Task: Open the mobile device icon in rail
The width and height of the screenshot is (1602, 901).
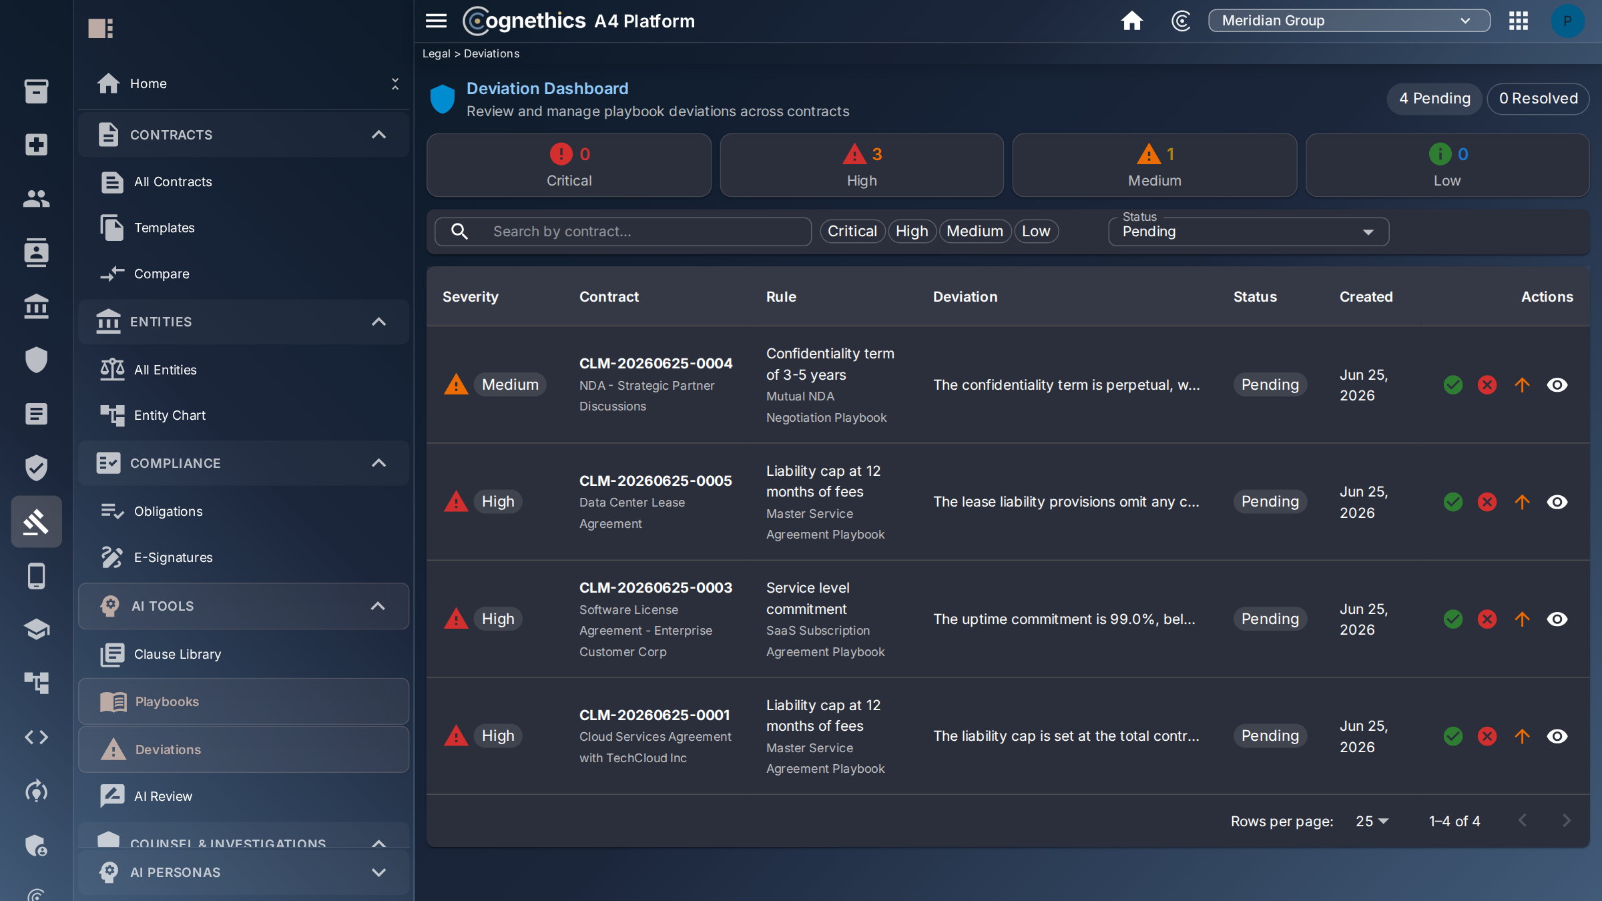Action: (36, 576)
